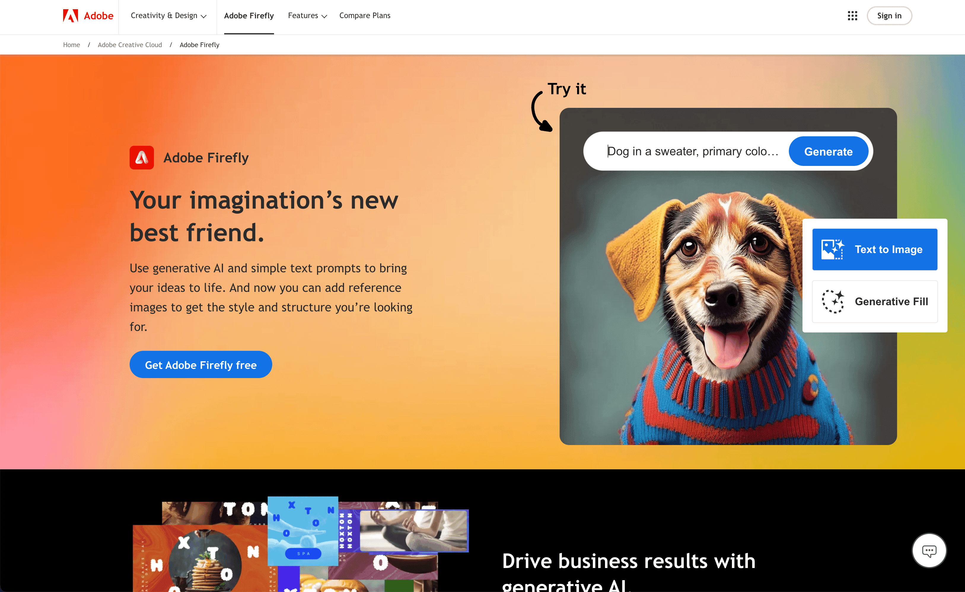Select Adobe Firefly navigation tab
Image resolution: width=965 pixels, height=592 pixels.
[249, 15]
